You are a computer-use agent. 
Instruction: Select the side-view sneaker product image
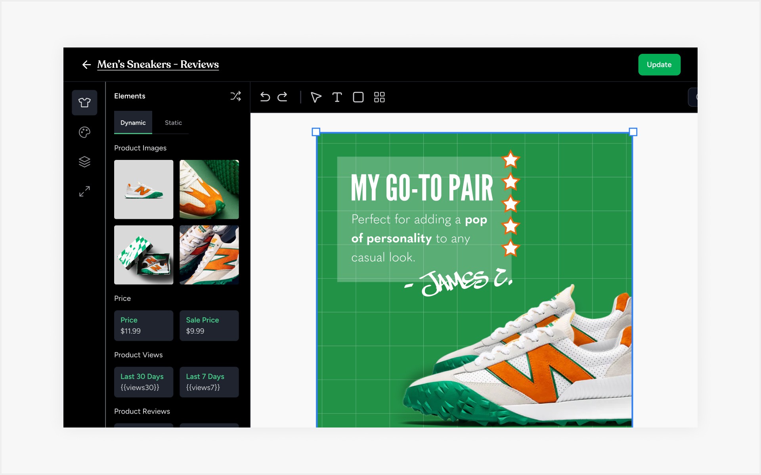point(143,189)
